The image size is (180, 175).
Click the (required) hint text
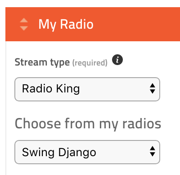click(90, 63)
